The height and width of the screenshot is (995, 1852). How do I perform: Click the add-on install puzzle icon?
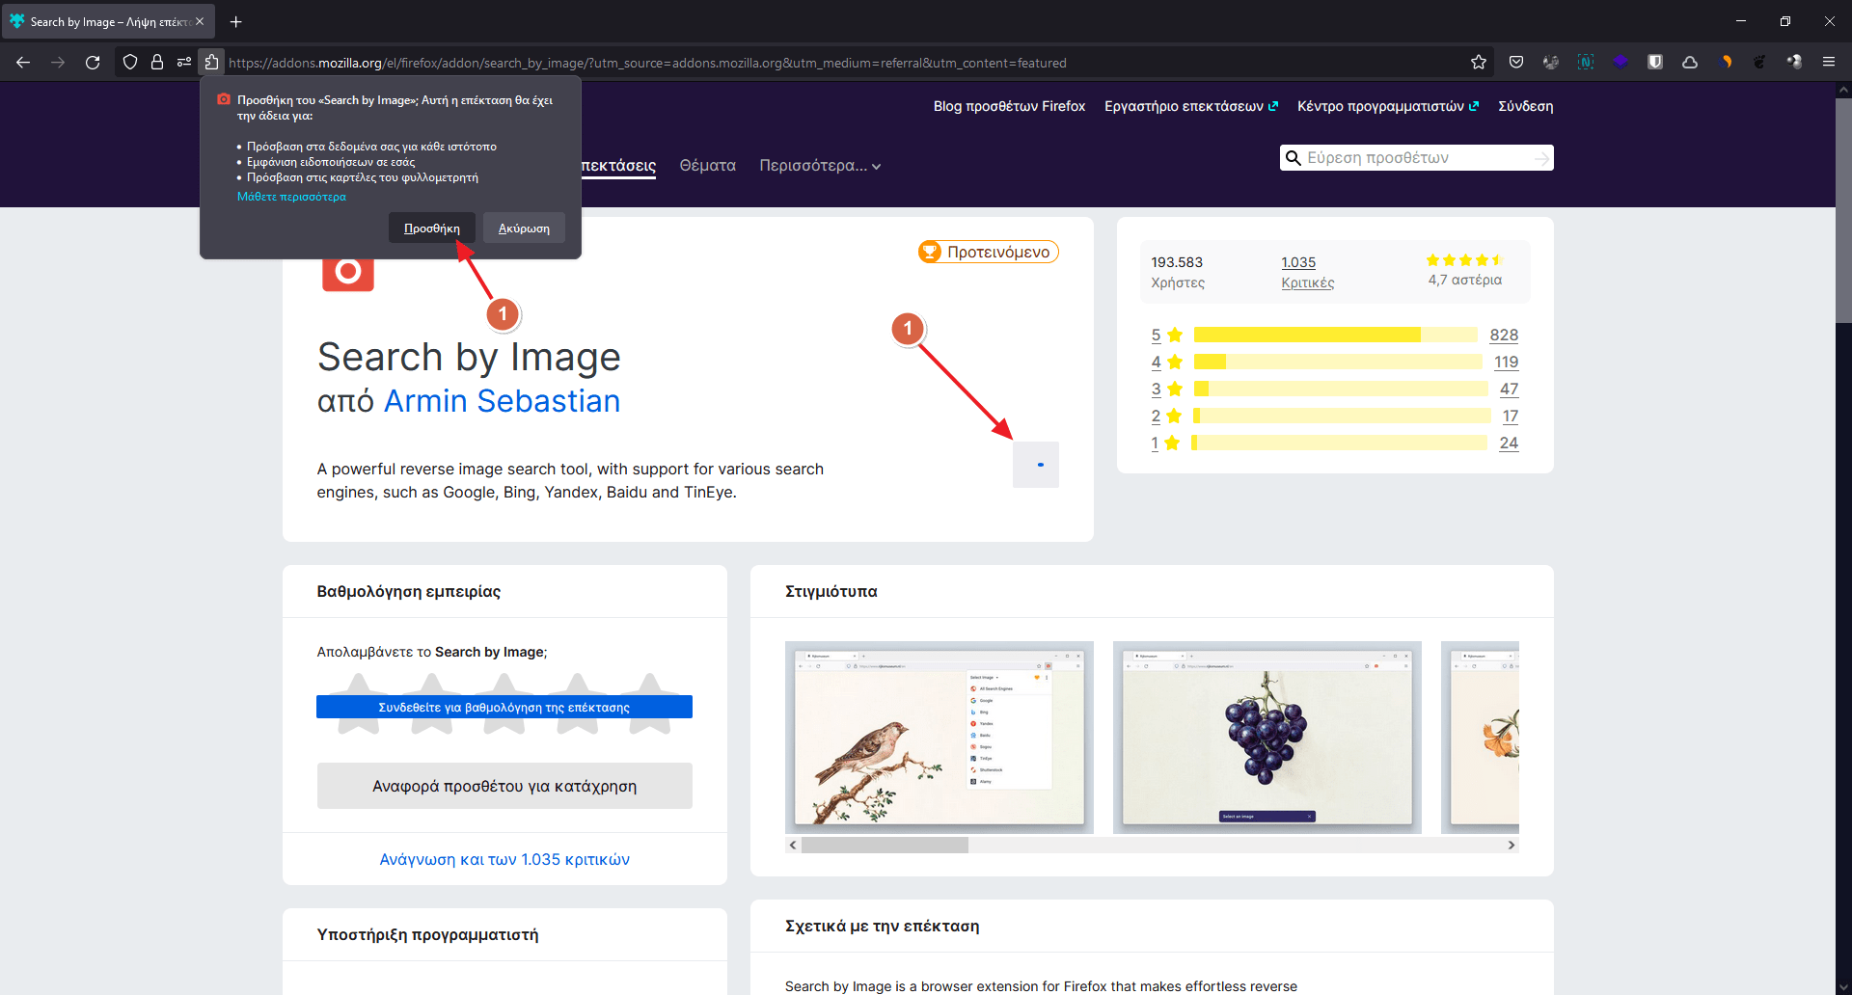(211, 62)
